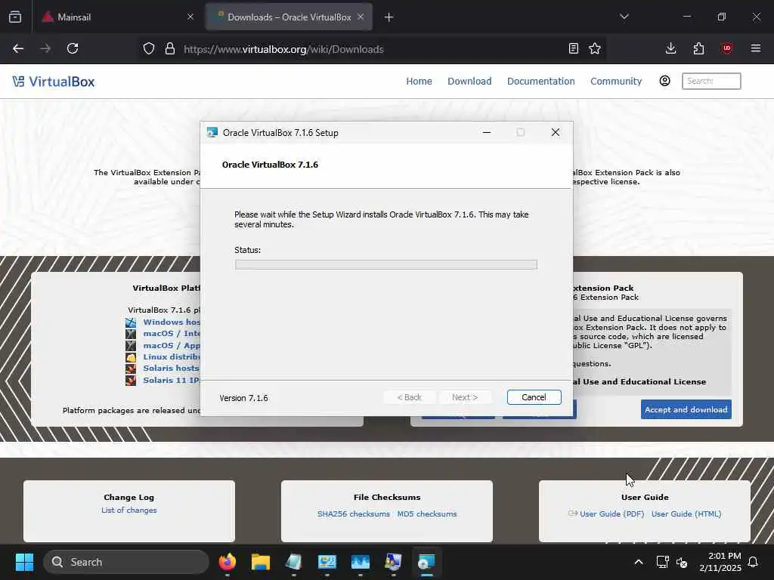
Task: Click the Solaris hosts link
Action: coord(171,369)
